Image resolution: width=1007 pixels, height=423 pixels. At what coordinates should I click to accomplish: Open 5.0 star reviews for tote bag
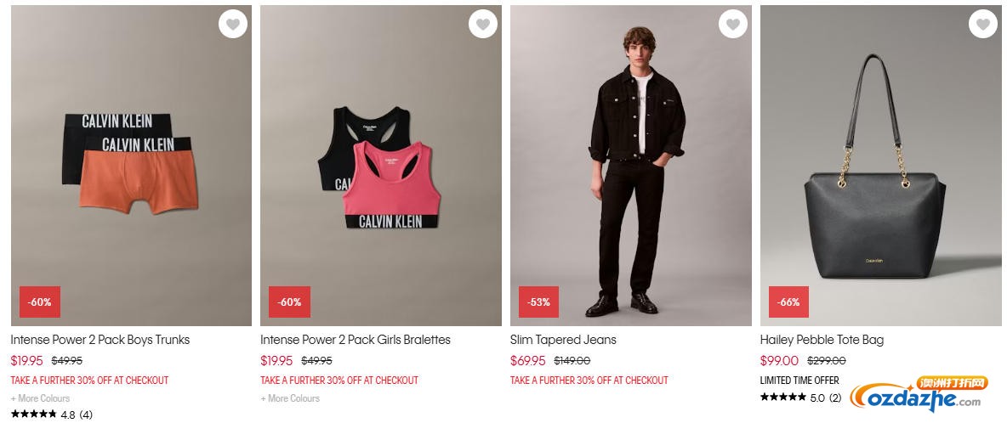801,398
